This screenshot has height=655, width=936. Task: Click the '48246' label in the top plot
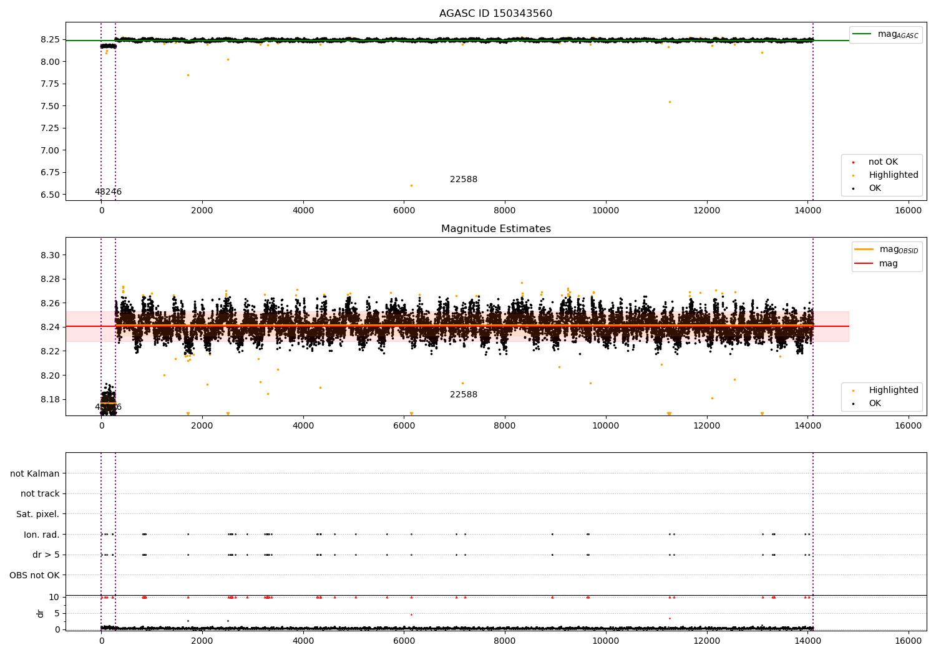[x=108, y=192]
